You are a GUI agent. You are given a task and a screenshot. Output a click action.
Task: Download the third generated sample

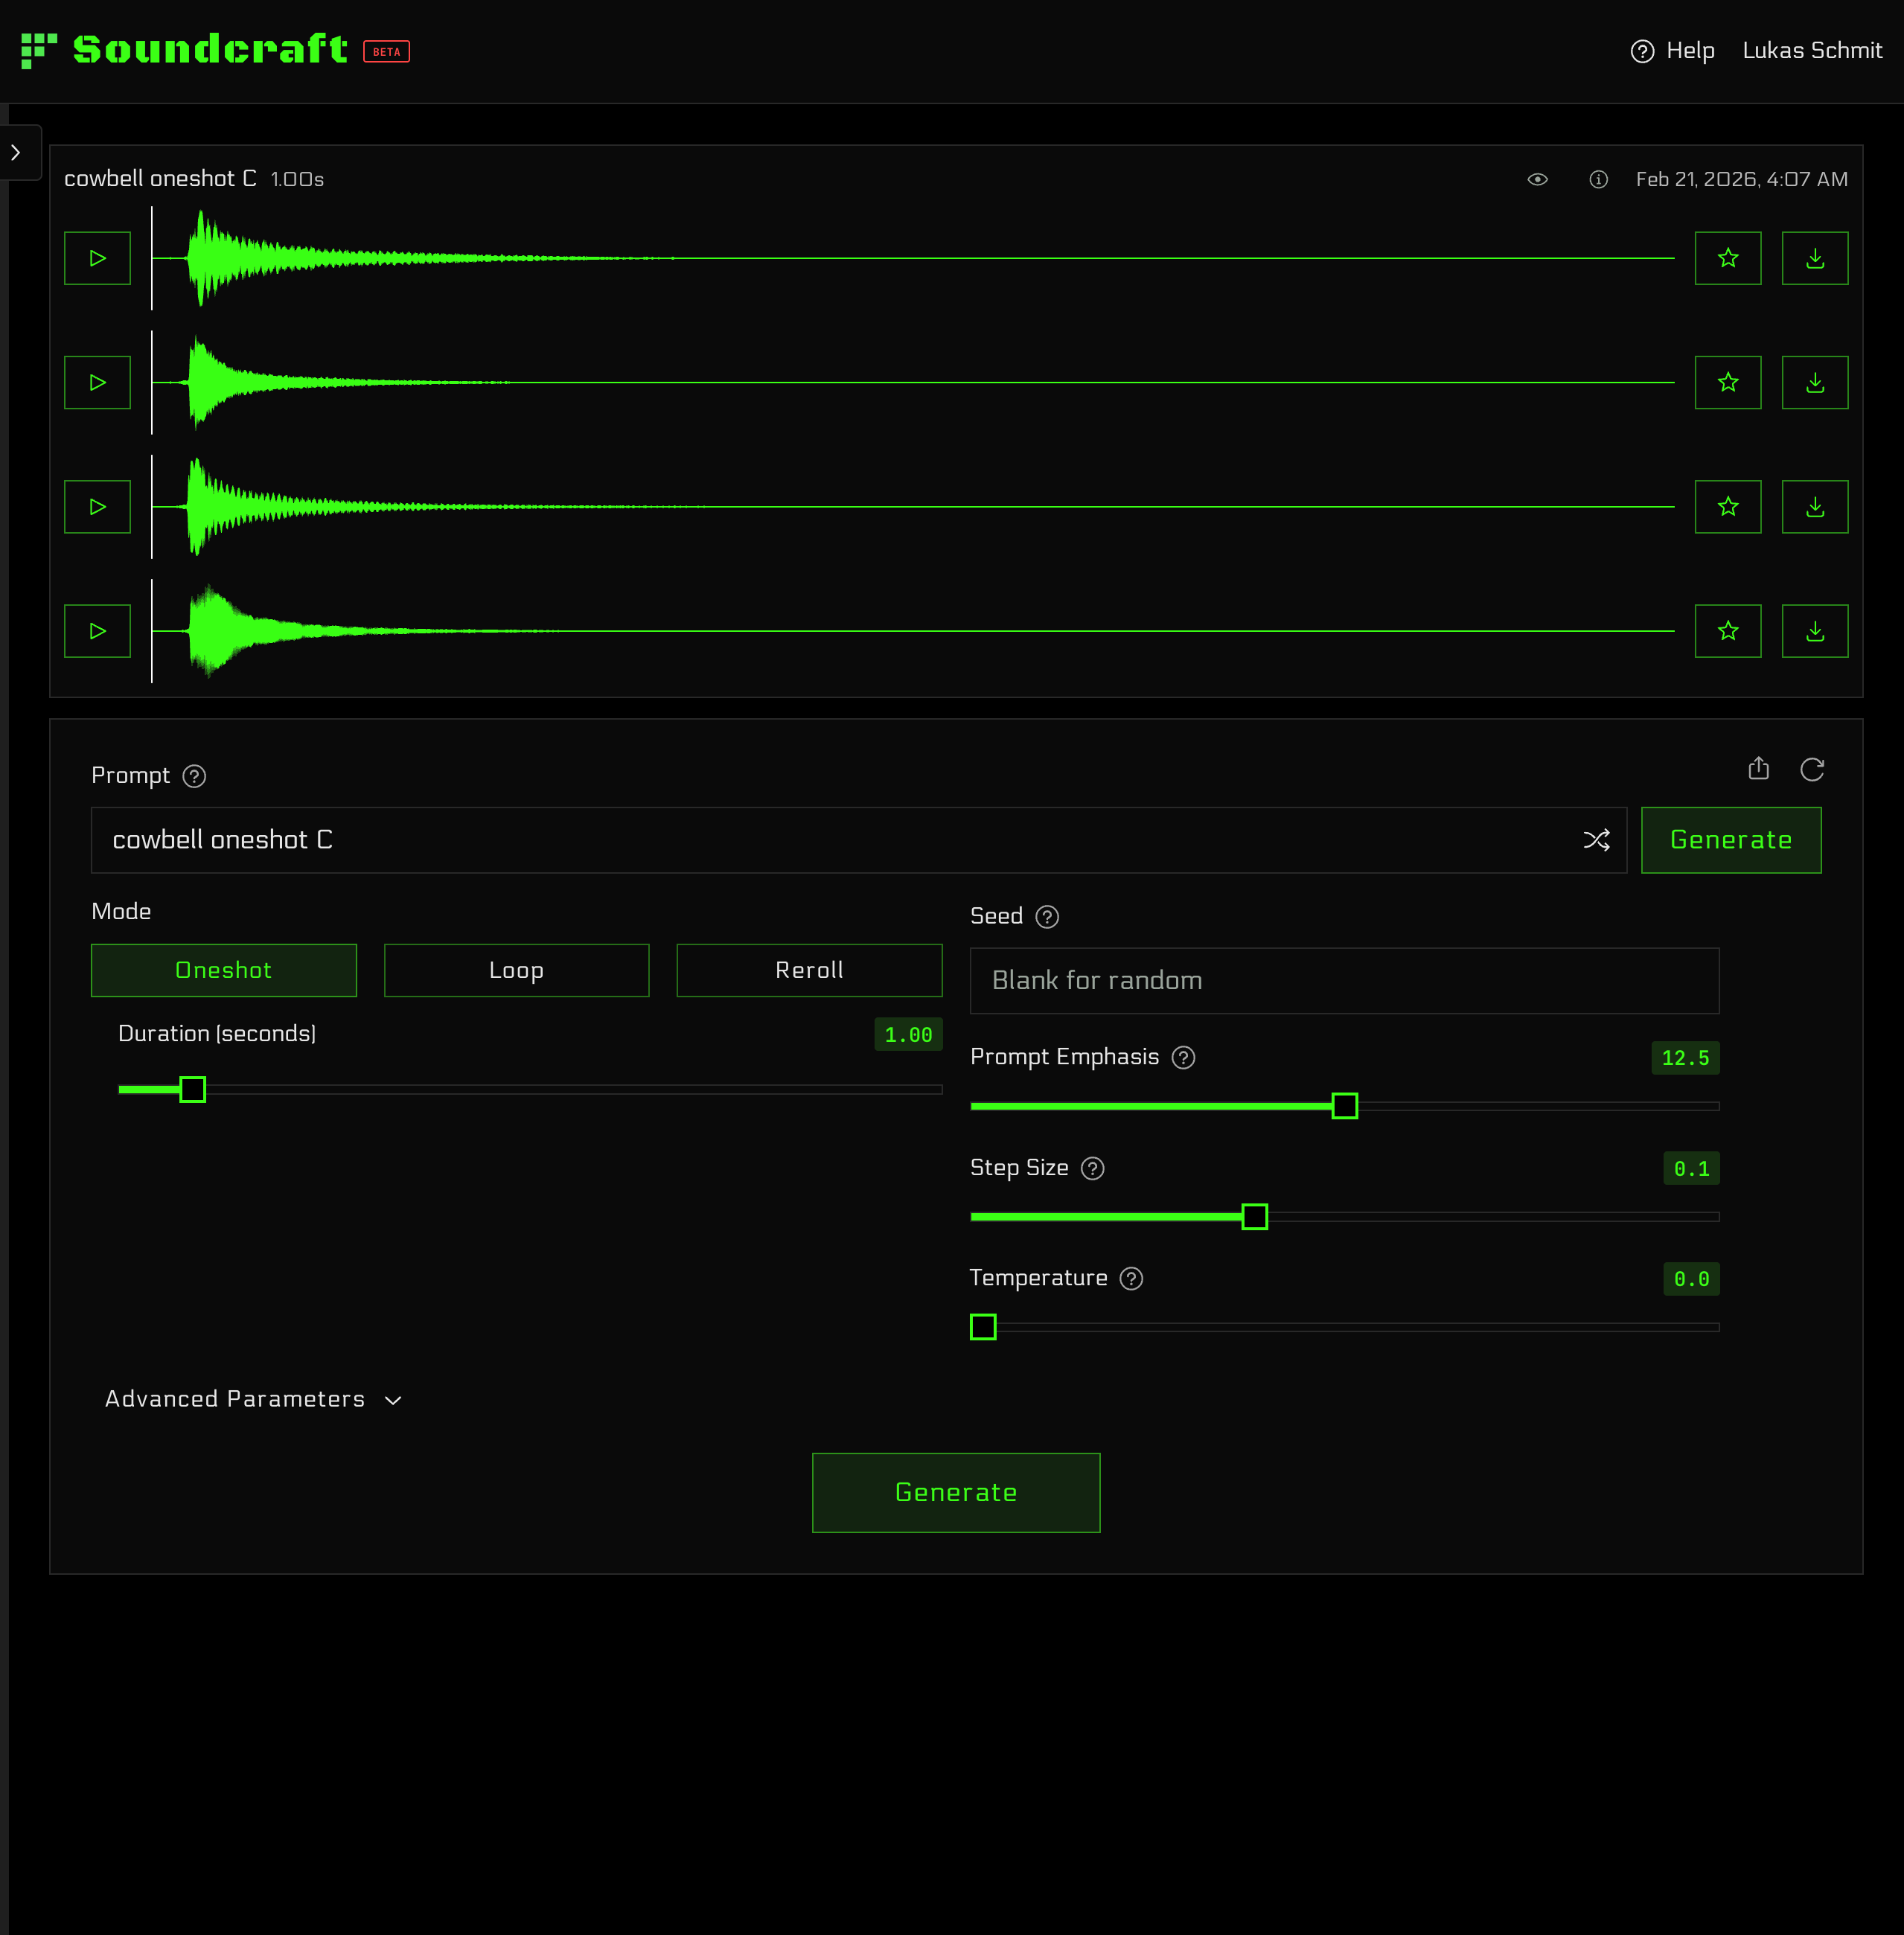pos(1814,507)
